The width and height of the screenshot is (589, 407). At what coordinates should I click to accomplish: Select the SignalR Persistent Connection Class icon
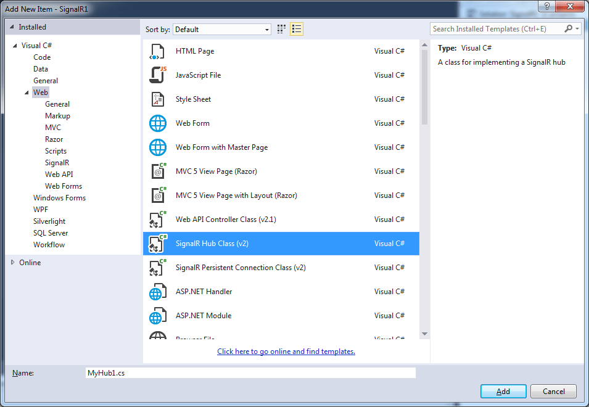point(158,267)
